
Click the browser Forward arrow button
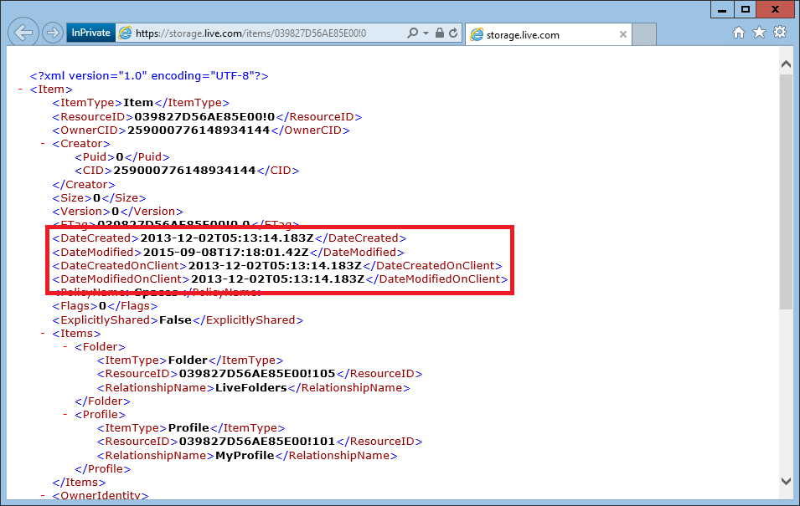tap(53, 33)
